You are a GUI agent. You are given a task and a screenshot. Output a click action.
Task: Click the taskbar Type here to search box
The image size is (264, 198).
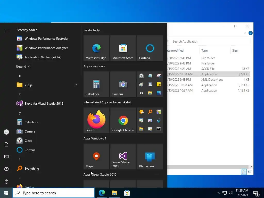[54, 193]
